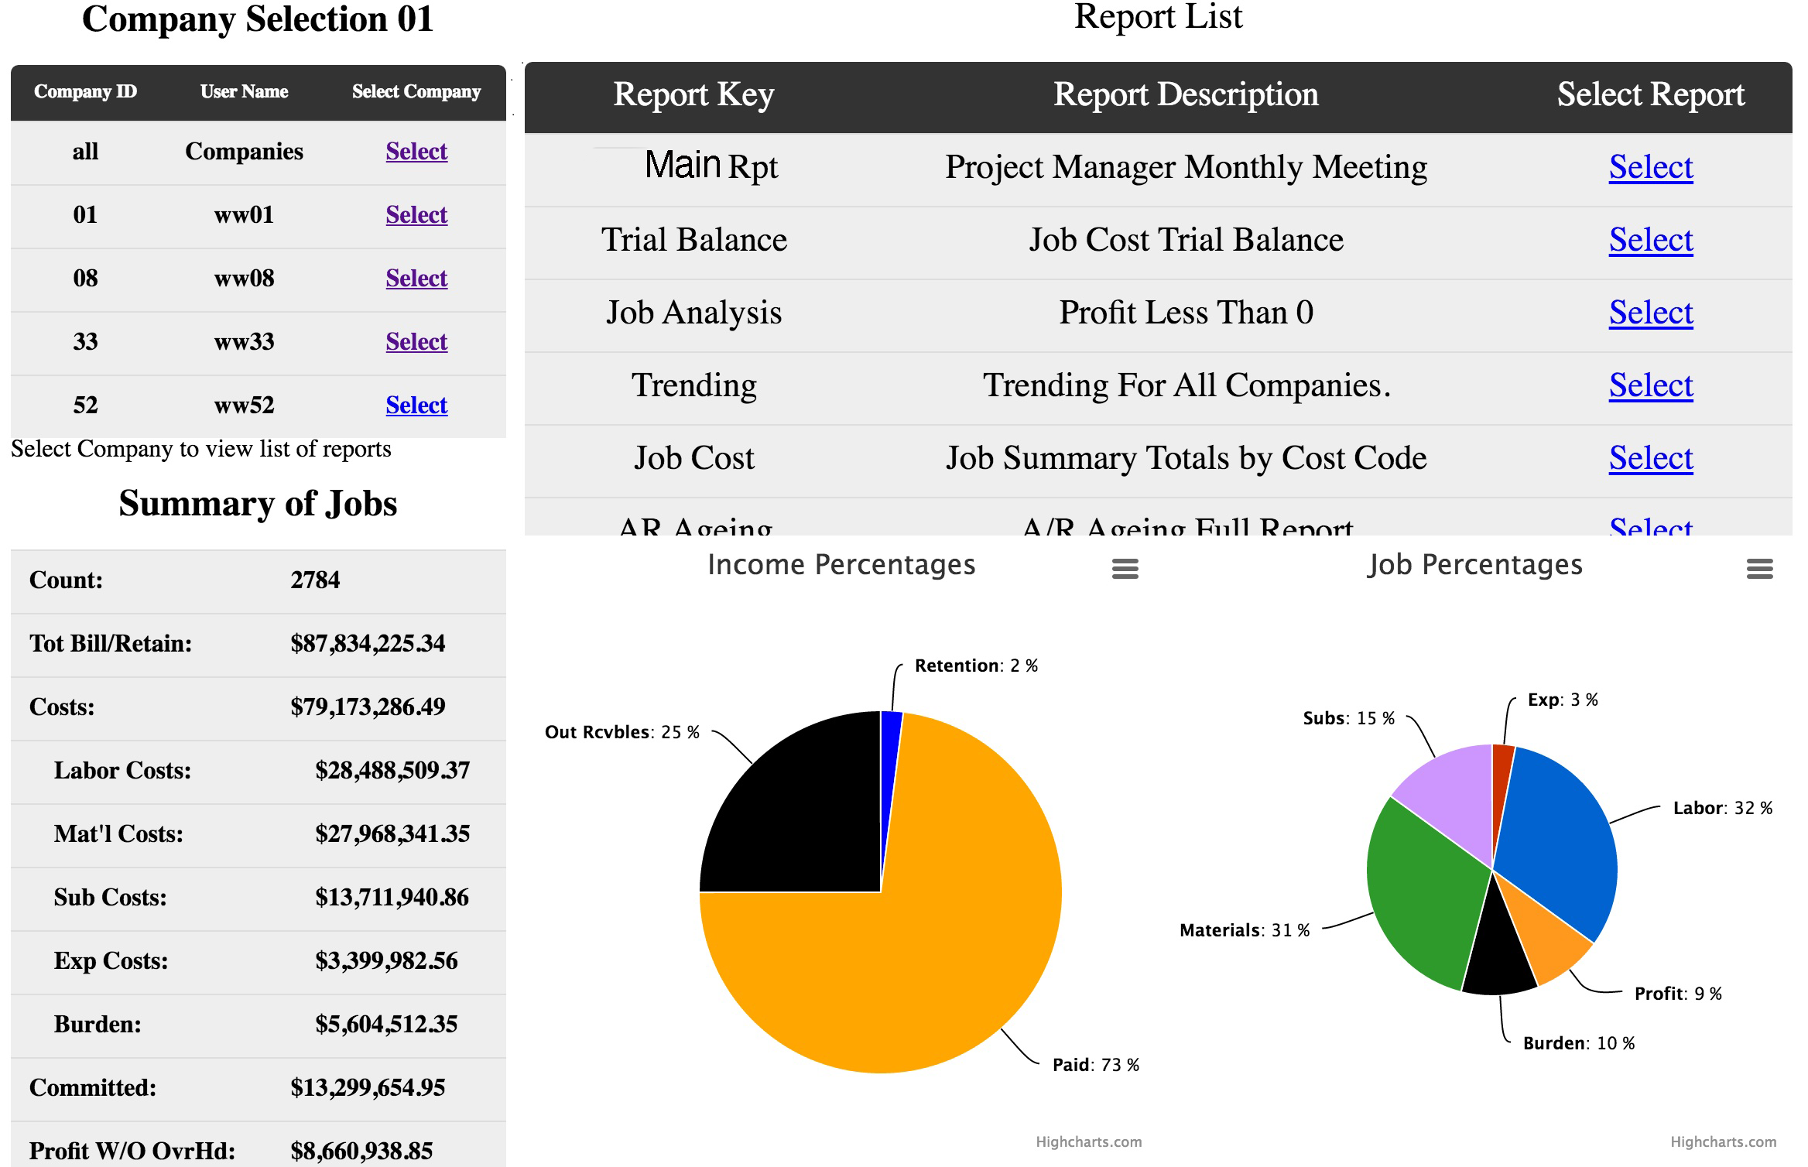
Task: Open the Job Percentages chart export menu
Action: (1760, 569)
